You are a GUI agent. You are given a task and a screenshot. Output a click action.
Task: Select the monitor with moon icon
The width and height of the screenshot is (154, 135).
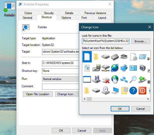tap(142, 68)
